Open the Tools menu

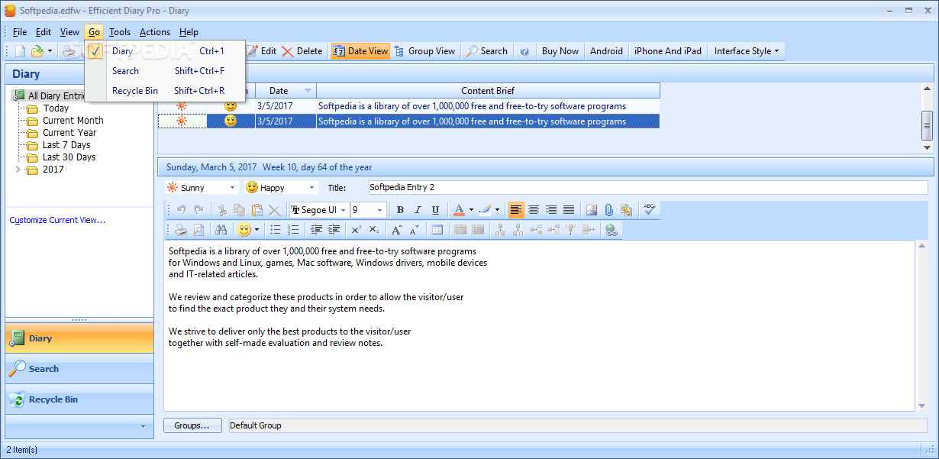coord(120,32)
